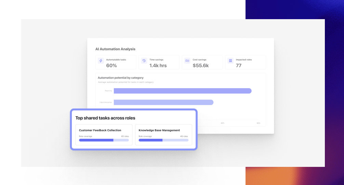Click the 65 roles label
The width and height of the screenshot is (344, 185).
pyautogui.click(x=125, y=136)
